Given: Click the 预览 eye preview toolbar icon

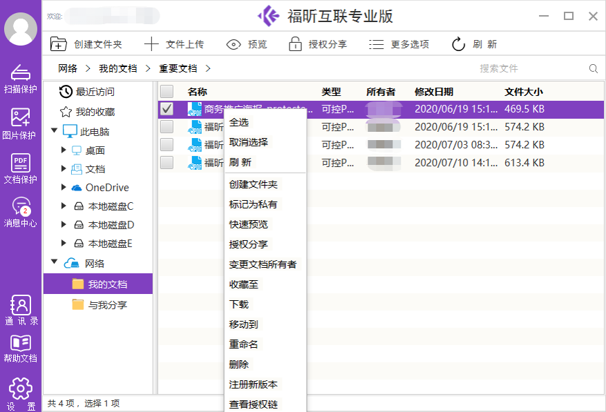Looking at the screenshot, I should (x=234, y=44).
